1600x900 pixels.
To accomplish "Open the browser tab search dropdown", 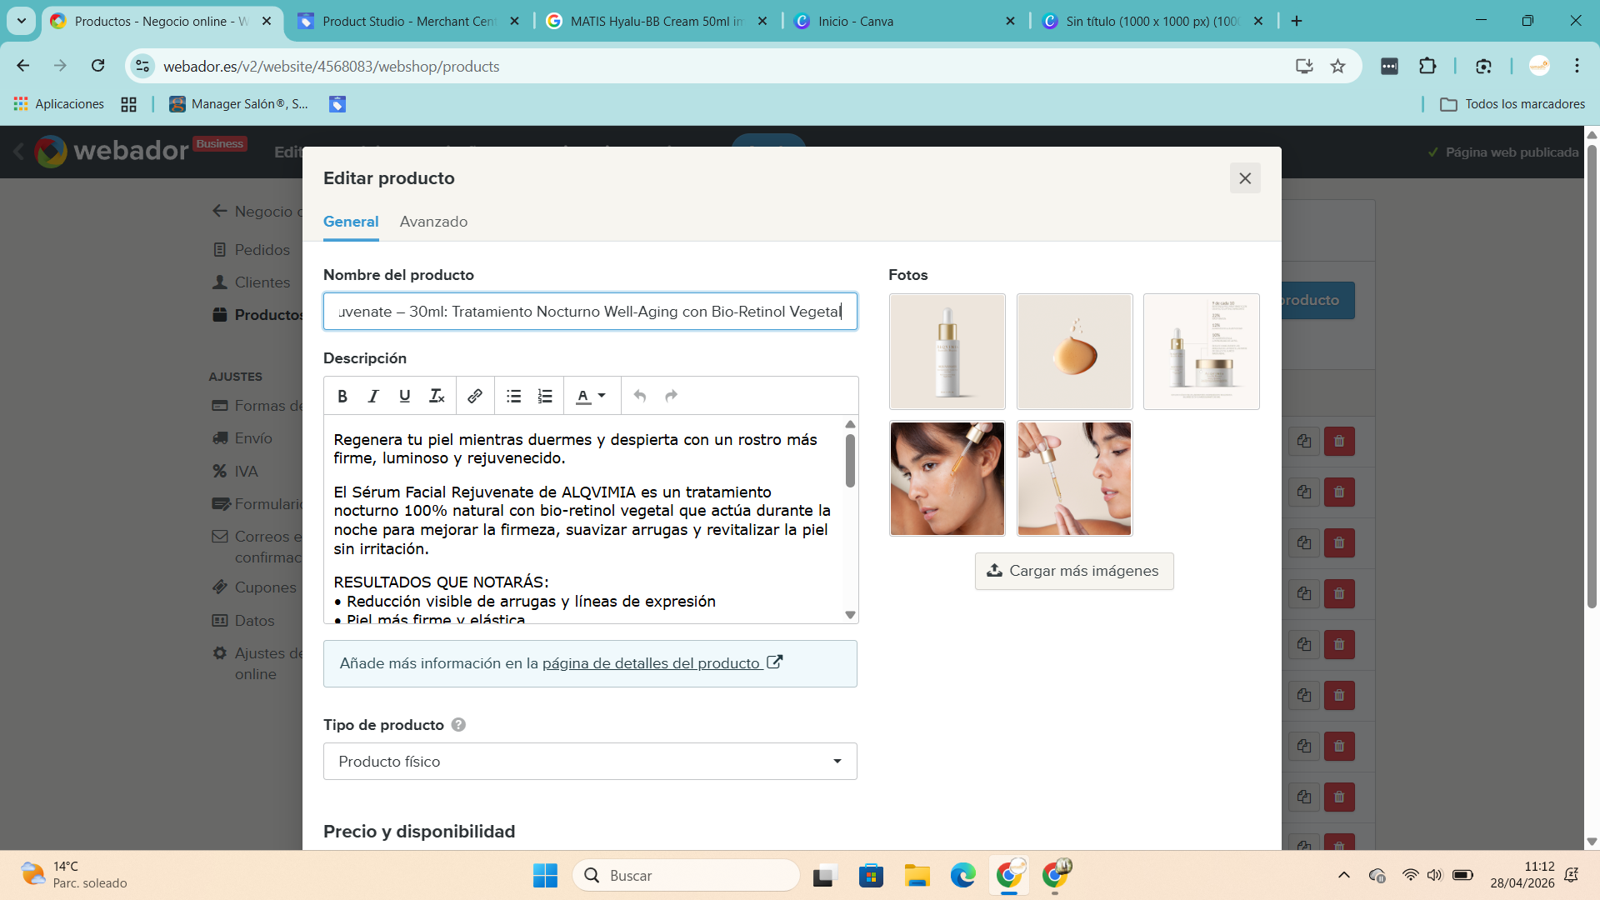I will [x=22, y=21].
